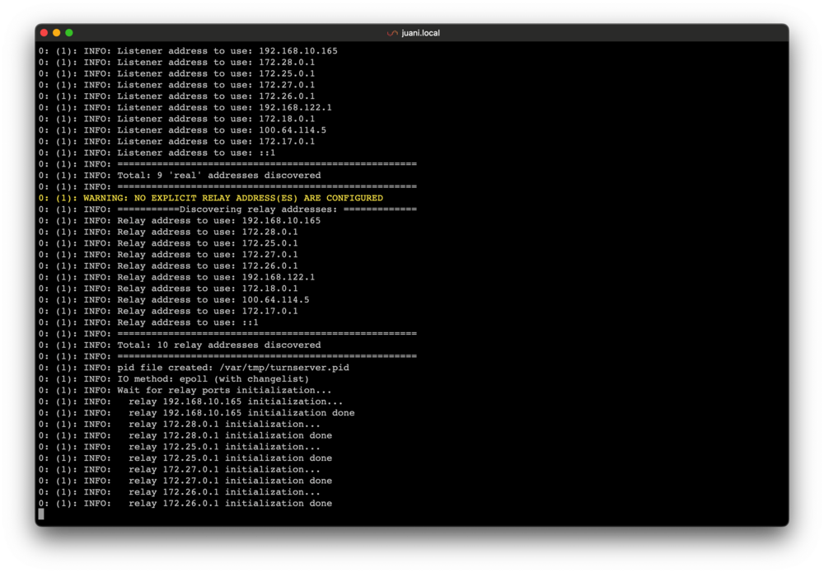Click 'Relay address to use: 172.26.0.1'
This screenshot has height=573, width=824.
point(208,266)
